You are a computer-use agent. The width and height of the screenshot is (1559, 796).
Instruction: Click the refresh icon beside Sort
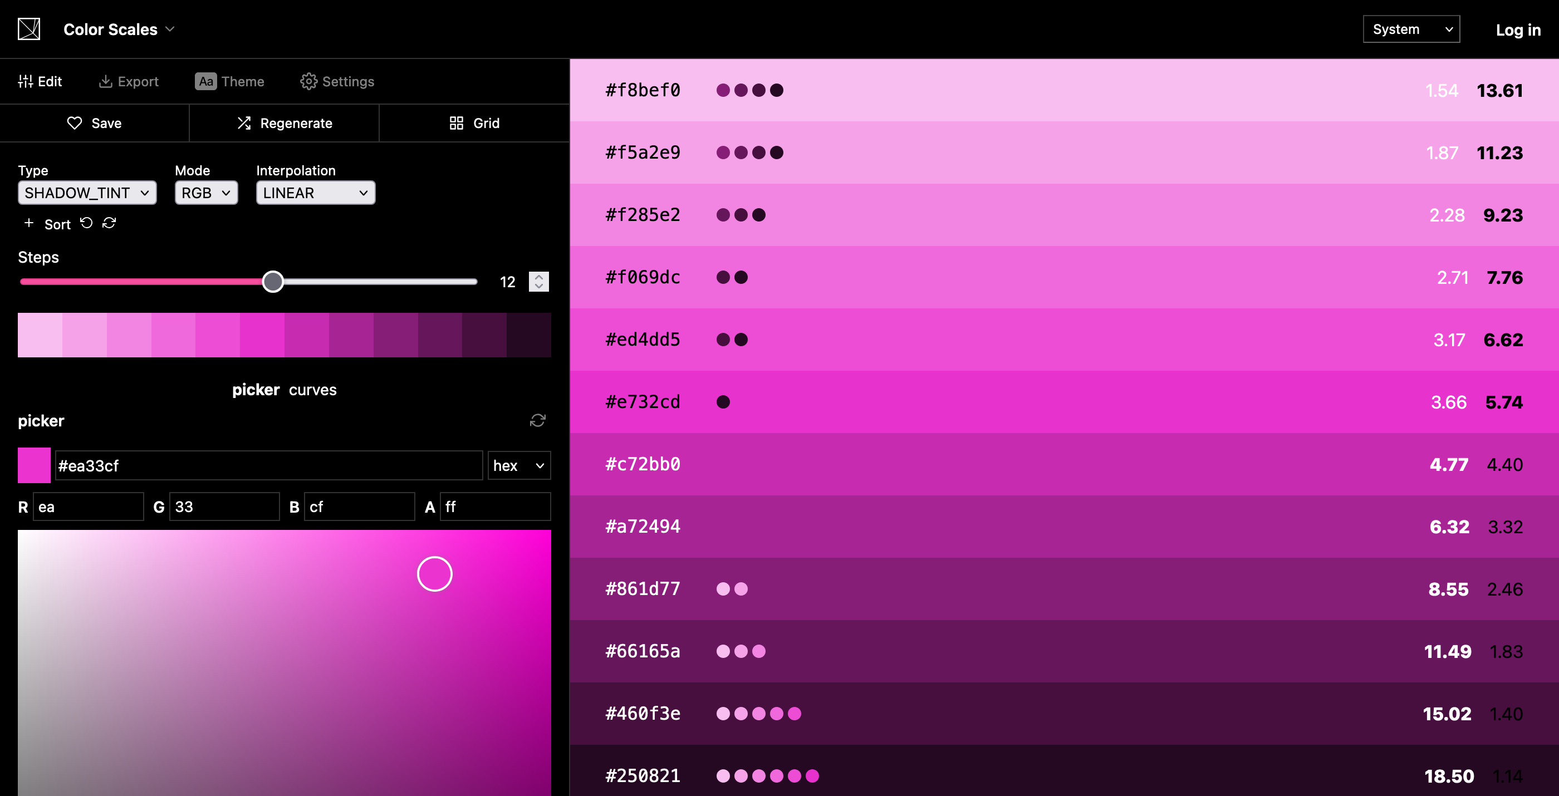point(109,223)
